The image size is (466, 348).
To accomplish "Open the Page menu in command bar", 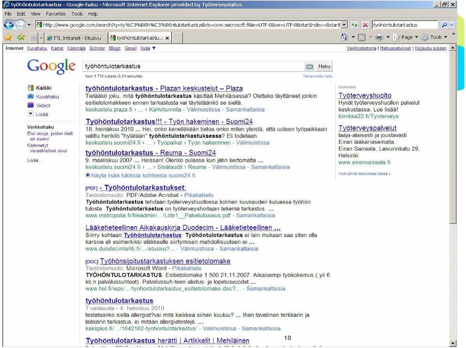I will tap(406, 37).
